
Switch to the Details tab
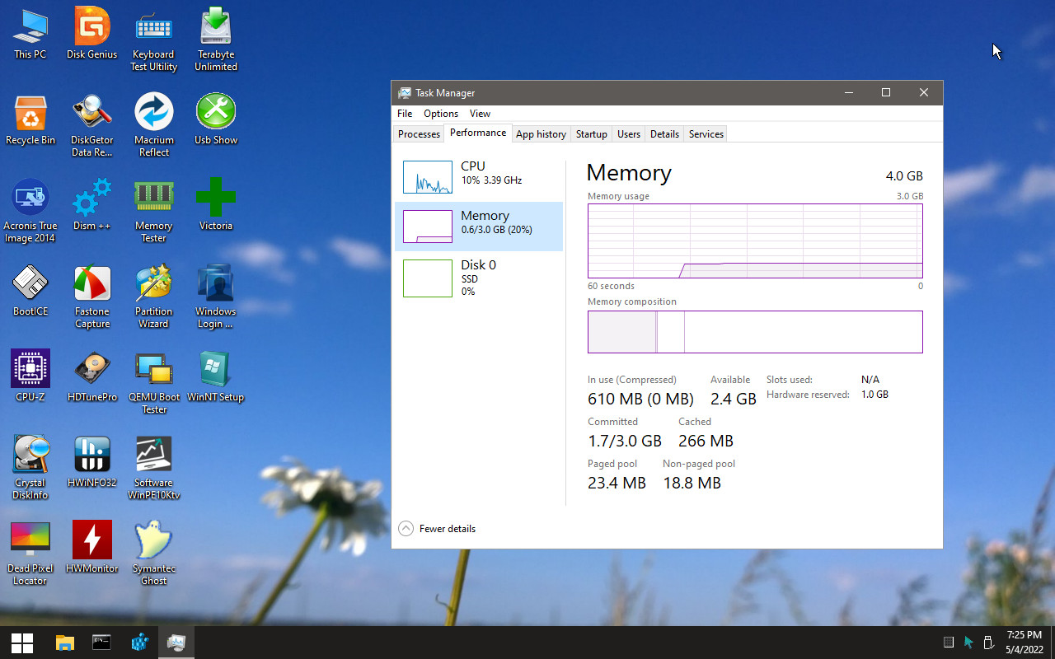click(664, 134)
